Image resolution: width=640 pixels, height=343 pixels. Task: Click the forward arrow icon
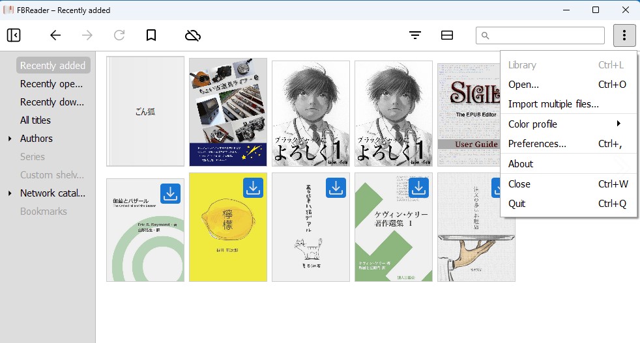[87, 36]
